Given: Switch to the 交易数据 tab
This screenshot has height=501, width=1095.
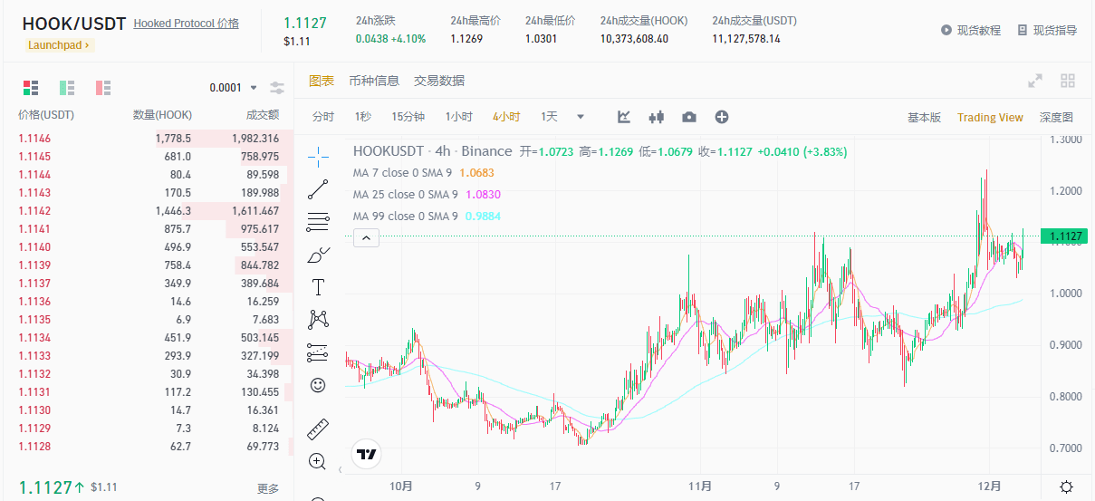Looking at the screenshot, I should (439, 81).
